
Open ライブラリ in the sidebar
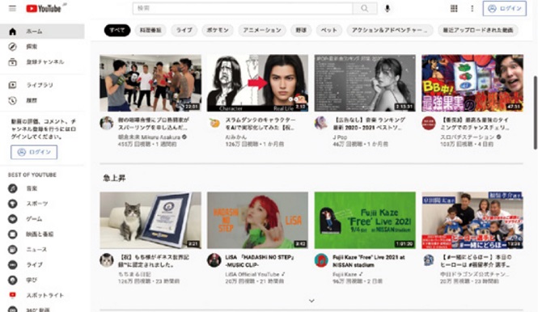coord(42,85)
